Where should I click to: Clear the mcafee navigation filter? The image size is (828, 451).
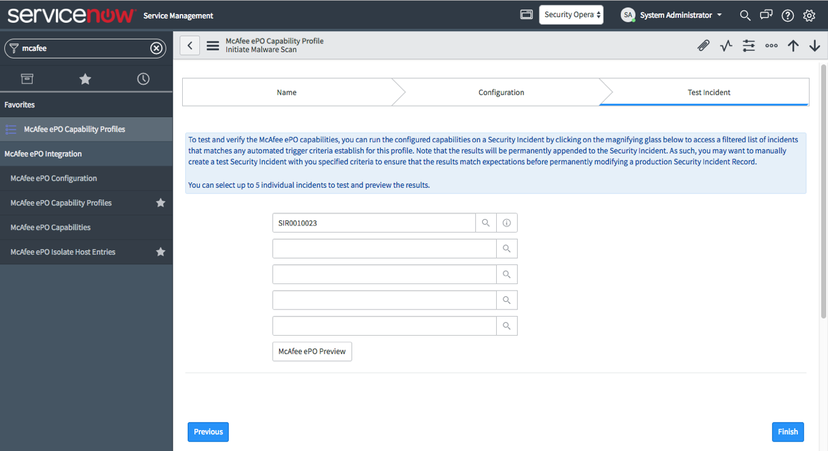(156, 48)
